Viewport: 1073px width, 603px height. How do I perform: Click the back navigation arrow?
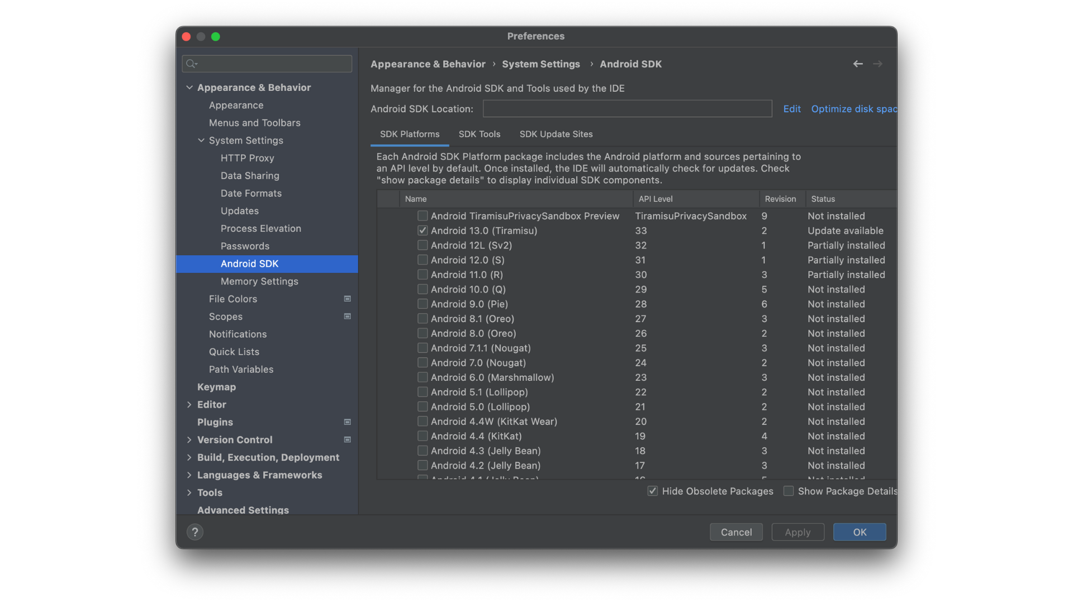click(858, 64)
